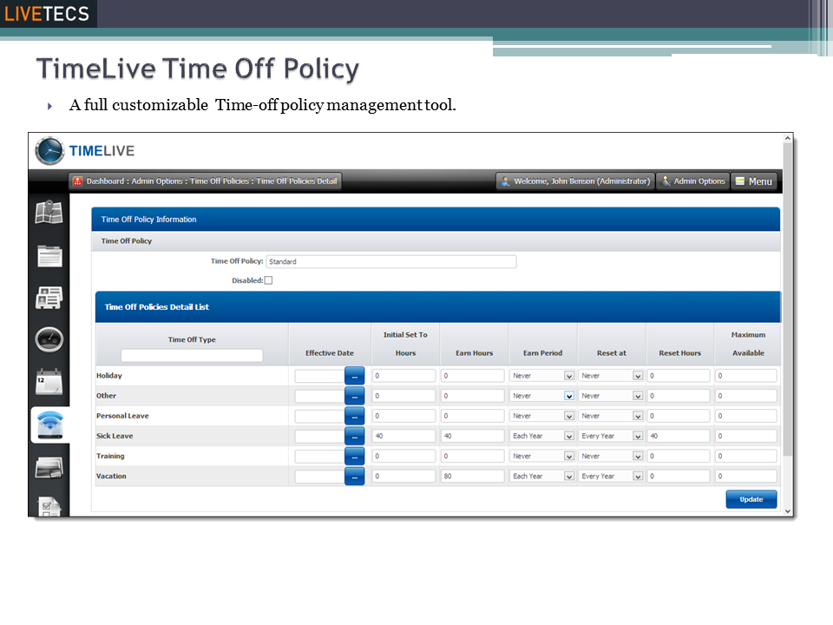
Task: Open date picker for Sick Leave row
Action: 354,437
